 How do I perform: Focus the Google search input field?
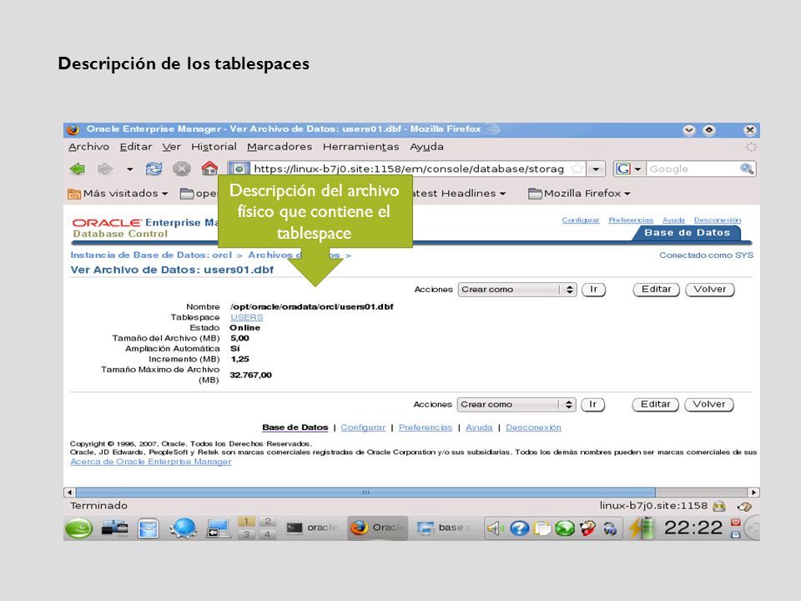[693, 169]
